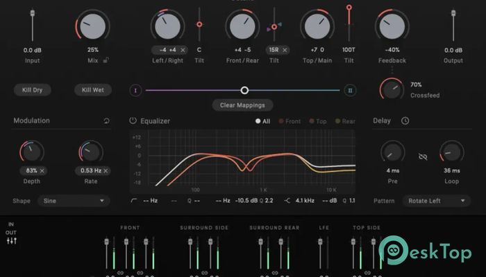Screen dimensions: 486x277
Task: Open the Shape Sine dropdown
Action: coord(74,201)
